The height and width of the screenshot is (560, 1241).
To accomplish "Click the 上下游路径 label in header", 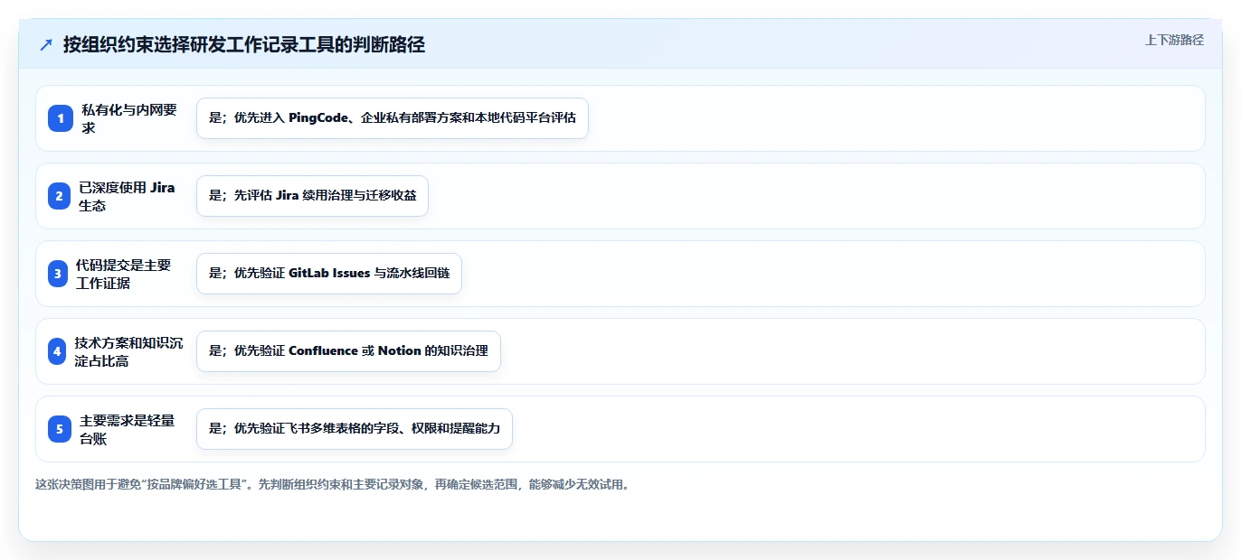I will click(x=1174, y=40).
